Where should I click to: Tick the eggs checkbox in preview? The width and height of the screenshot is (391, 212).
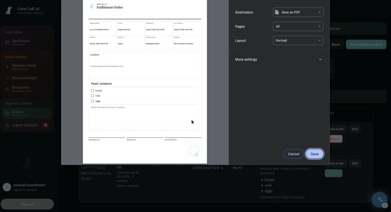tap(92, 101)
